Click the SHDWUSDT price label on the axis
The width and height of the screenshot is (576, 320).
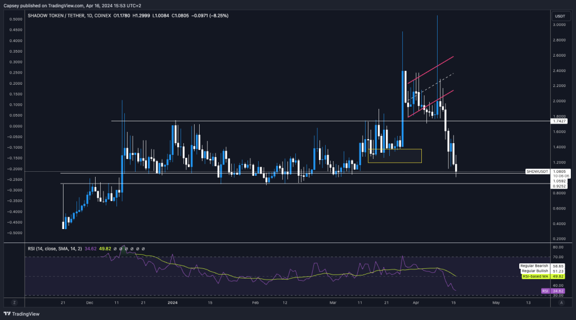(537, 170)
